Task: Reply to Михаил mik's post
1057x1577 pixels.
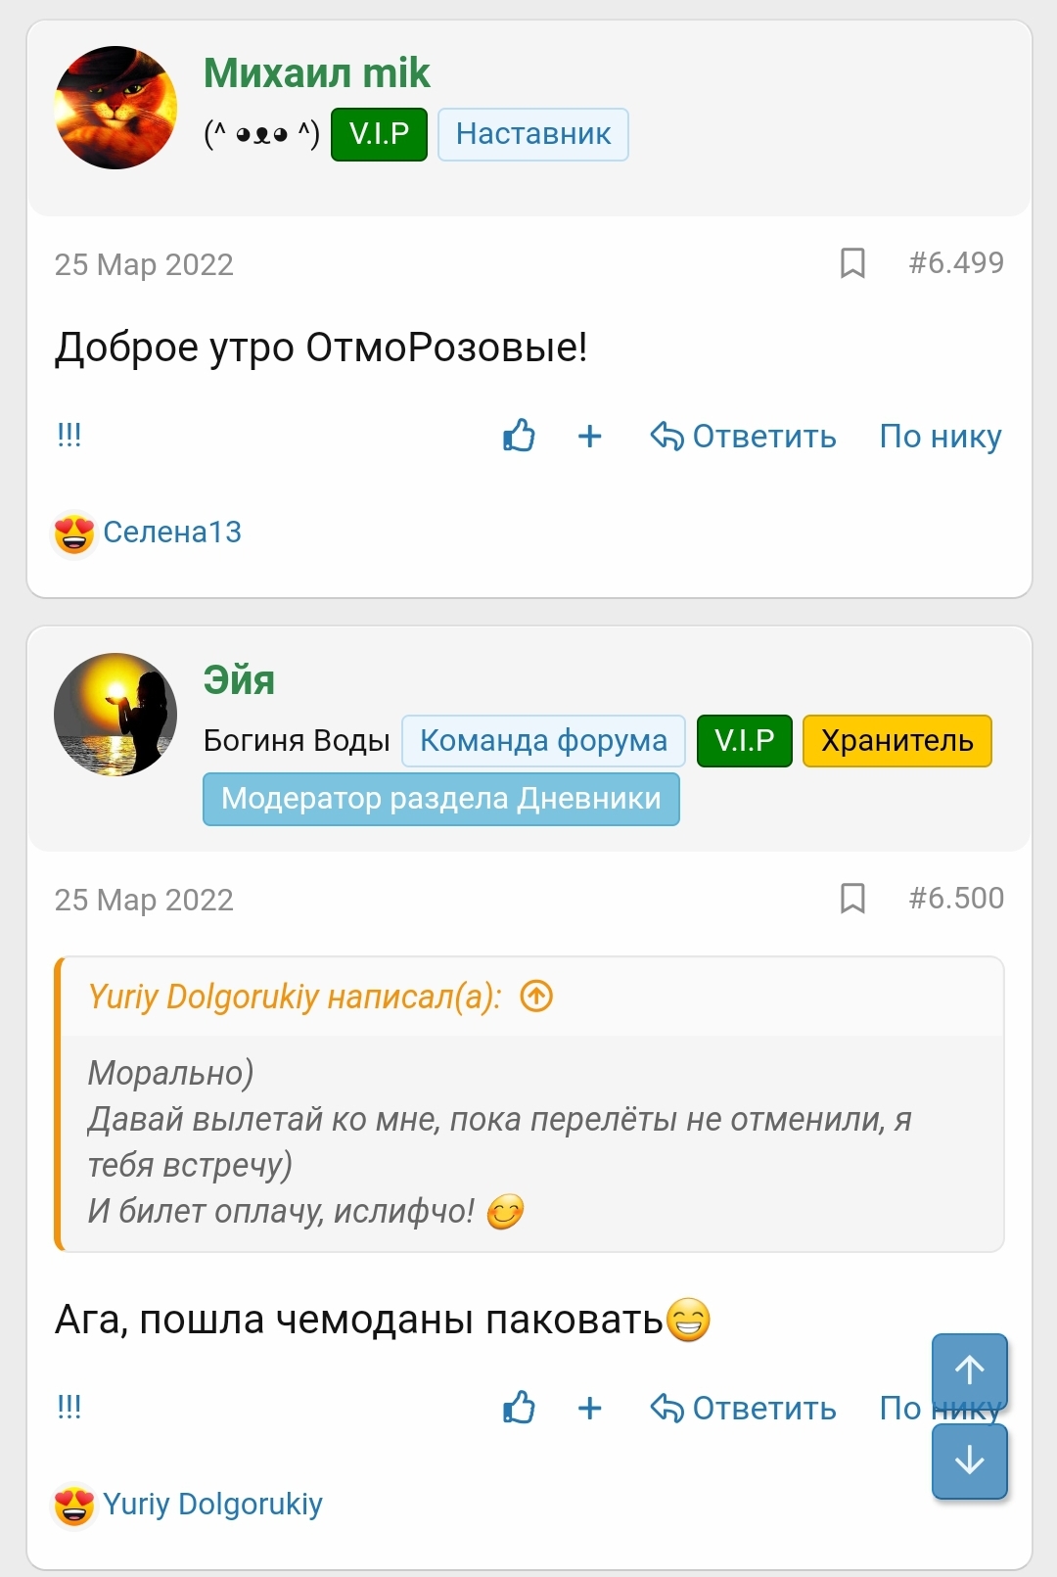Action: pos(744,436)
